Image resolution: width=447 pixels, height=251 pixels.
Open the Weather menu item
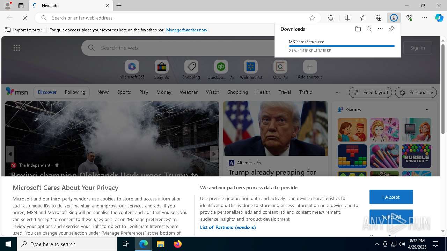pos(189,92)
